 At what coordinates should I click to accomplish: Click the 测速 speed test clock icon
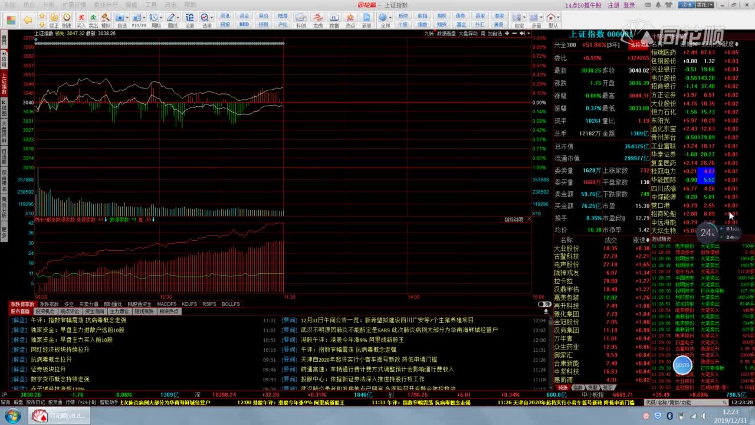(x=67, y=21)
